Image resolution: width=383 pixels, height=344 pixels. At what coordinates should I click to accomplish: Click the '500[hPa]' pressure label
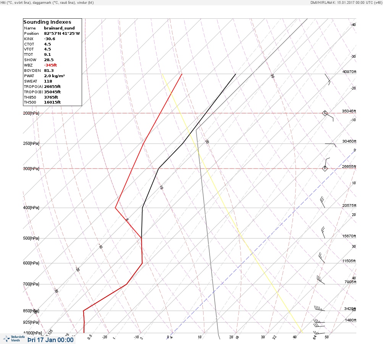[31, 238]
